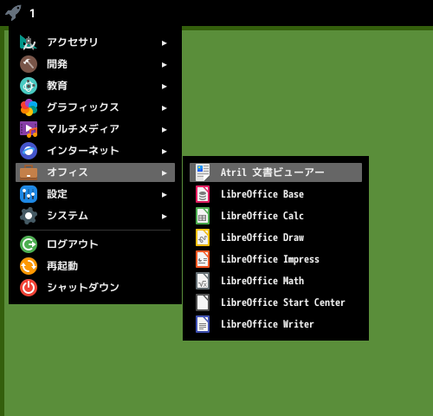Launch Atril 文書ビューアー
The height and width of the screenshot is (416, 433).
pyautogui.click(x=275, y=172)
